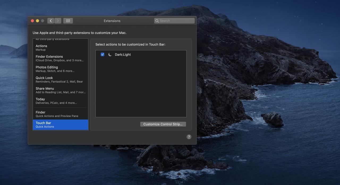Click the magnifier icon in search field
Screen dimensions: 340x185
157,21
